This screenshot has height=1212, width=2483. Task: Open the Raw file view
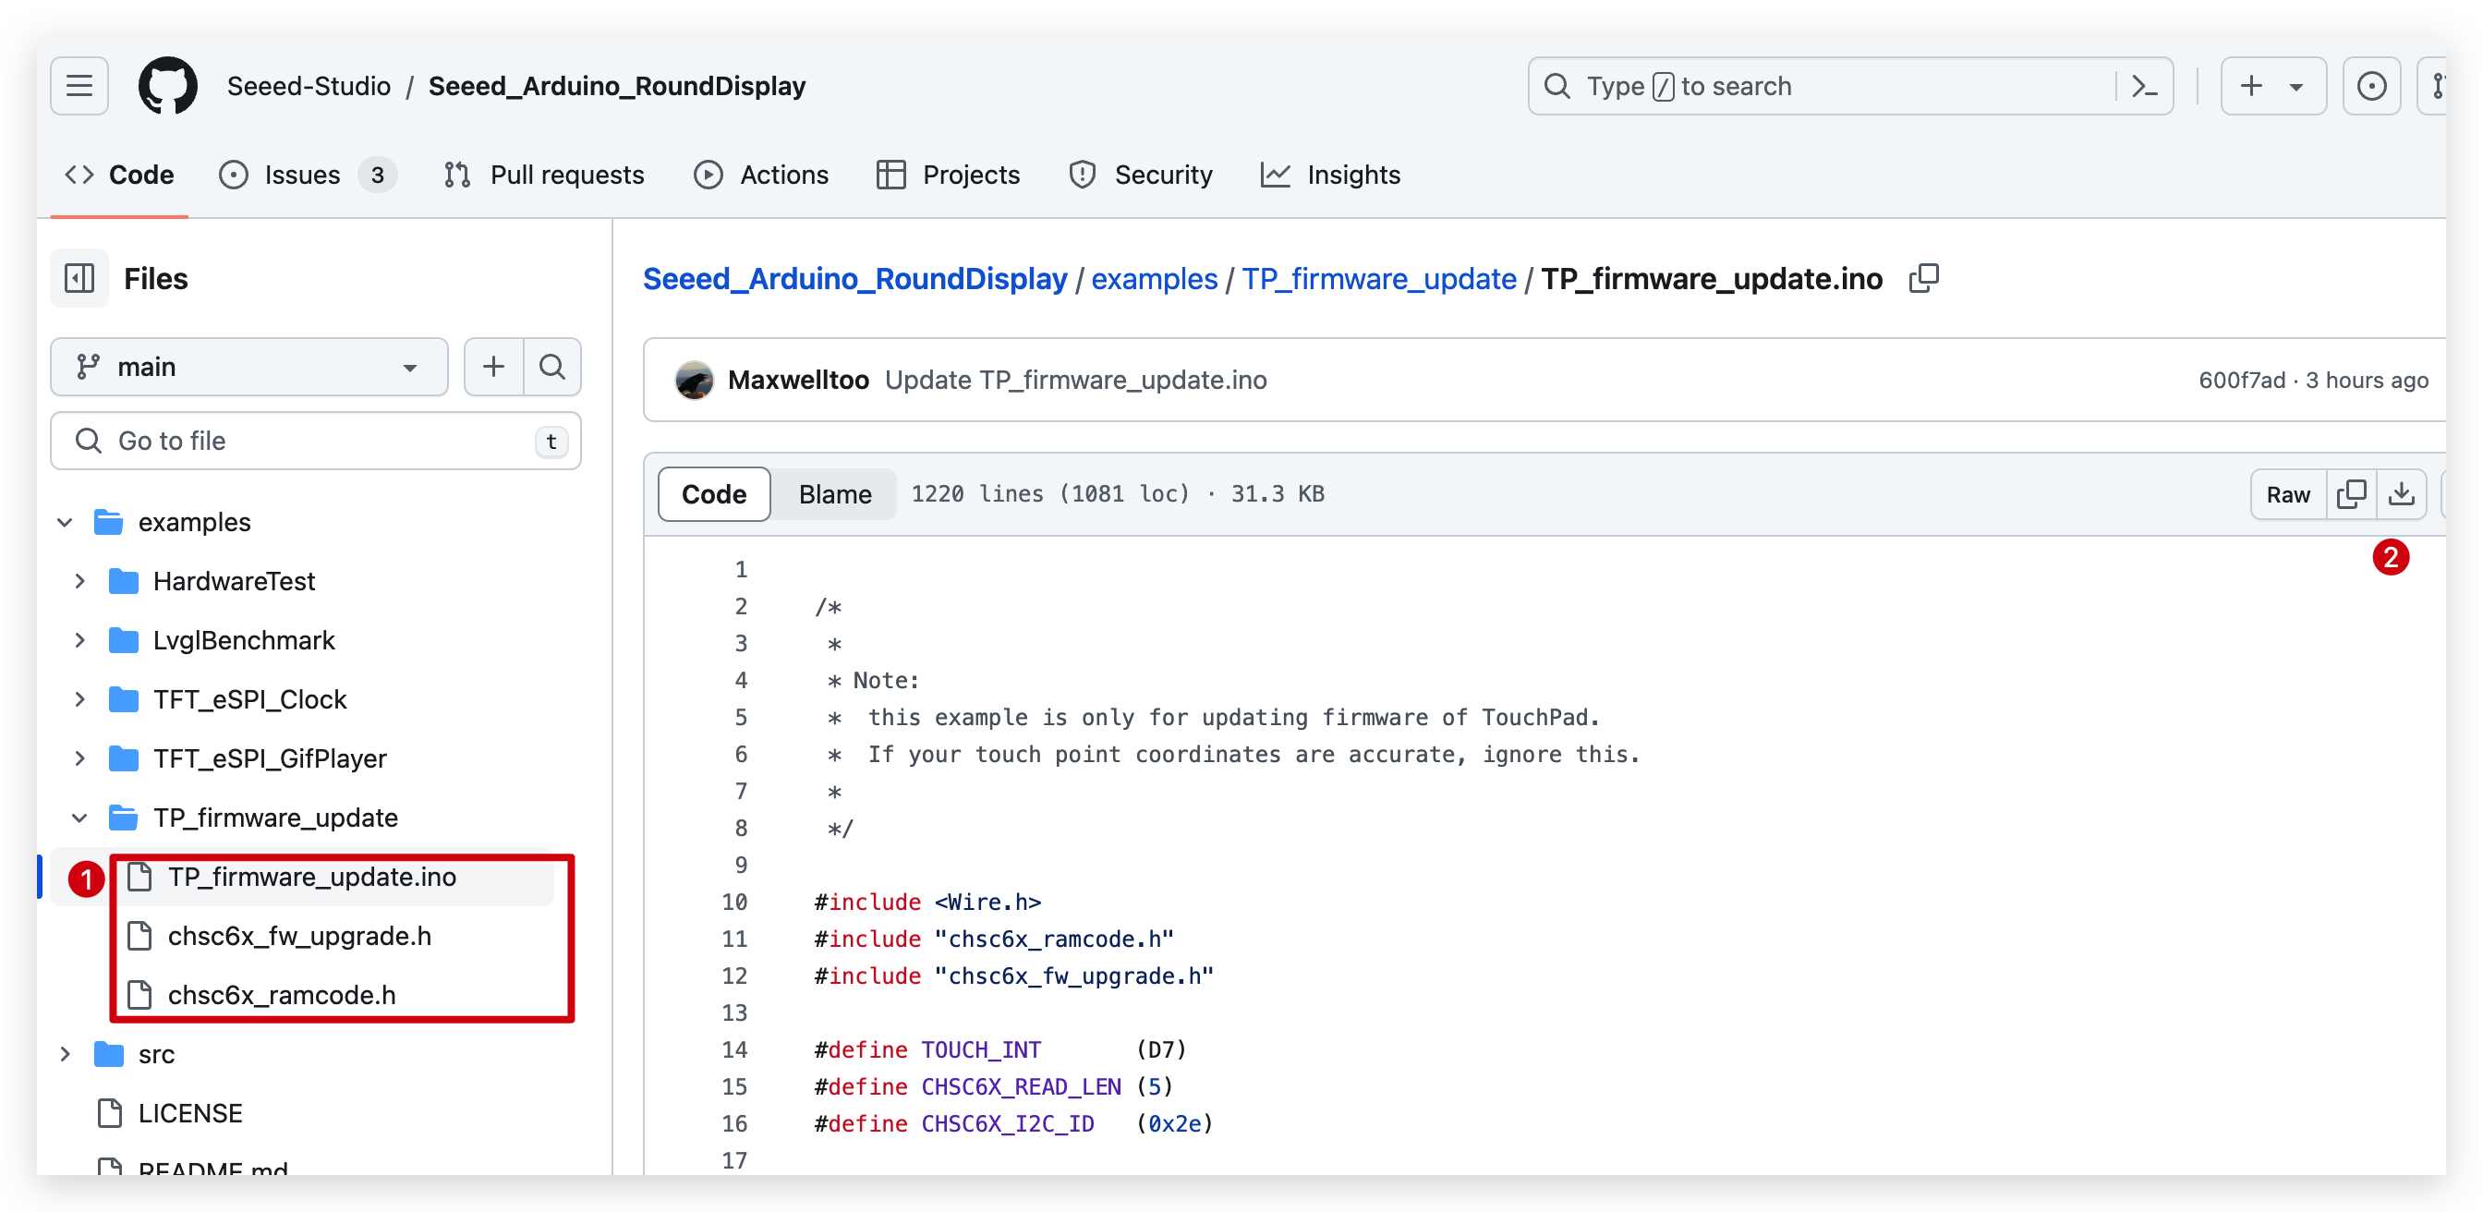point(2287,493)
